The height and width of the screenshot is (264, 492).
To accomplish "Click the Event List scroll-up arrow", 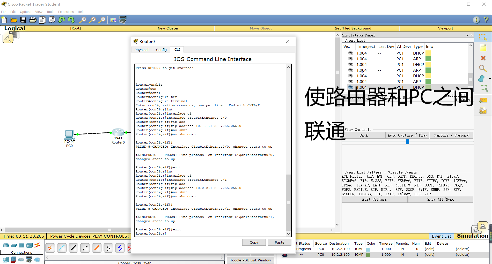I will [x=471, y=46].
